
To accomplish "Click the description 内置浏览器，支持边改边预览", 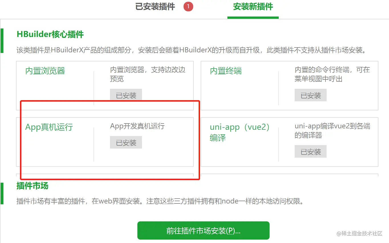I will (x=148, y=74).
